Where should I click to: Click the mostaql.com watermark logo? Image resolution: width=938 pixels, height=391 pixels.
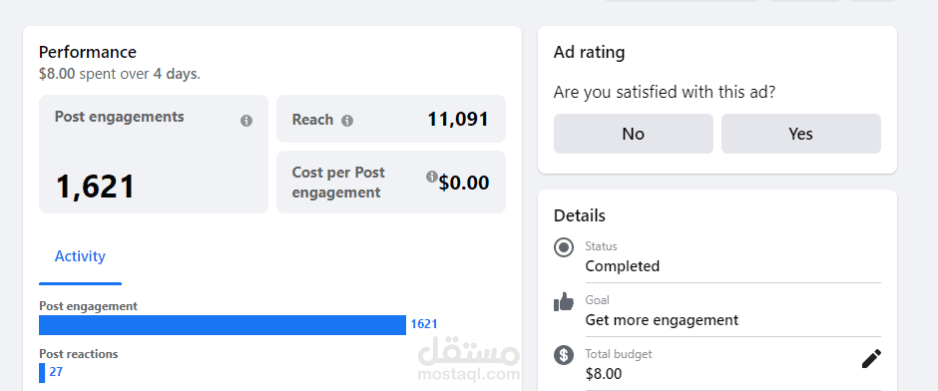click(x=469, y=362)
